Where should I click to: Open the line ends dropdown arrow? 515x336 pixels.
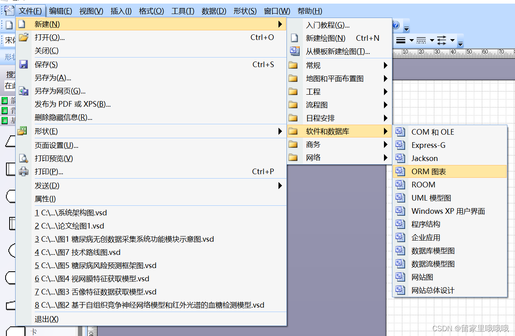[452, 40]
